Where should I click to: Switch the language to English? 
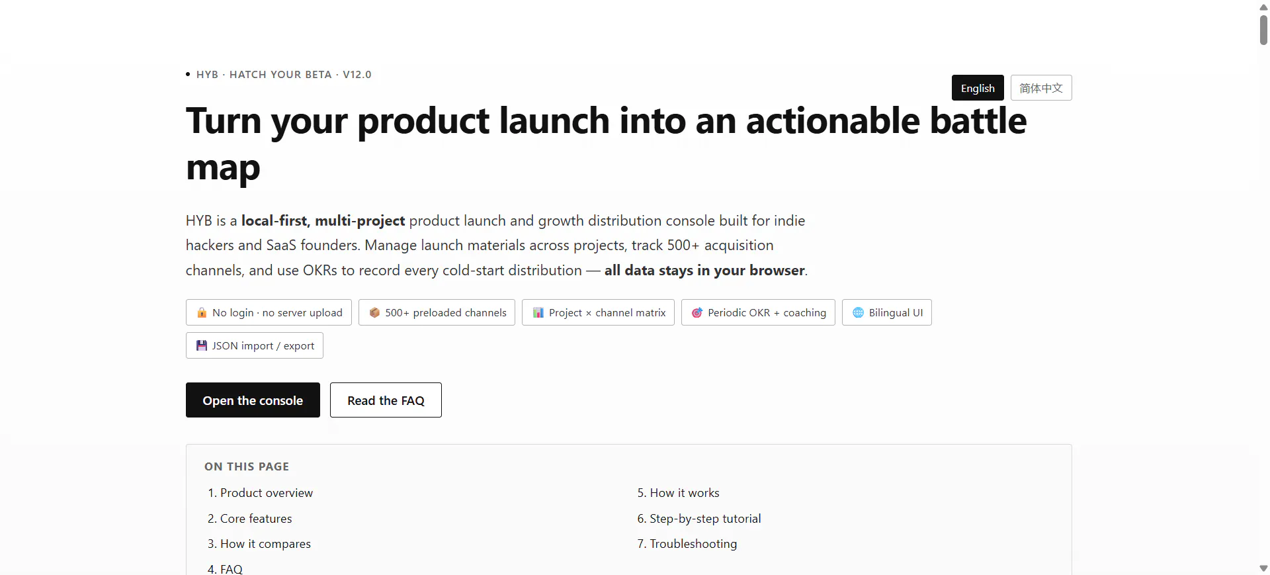(978, 88)
